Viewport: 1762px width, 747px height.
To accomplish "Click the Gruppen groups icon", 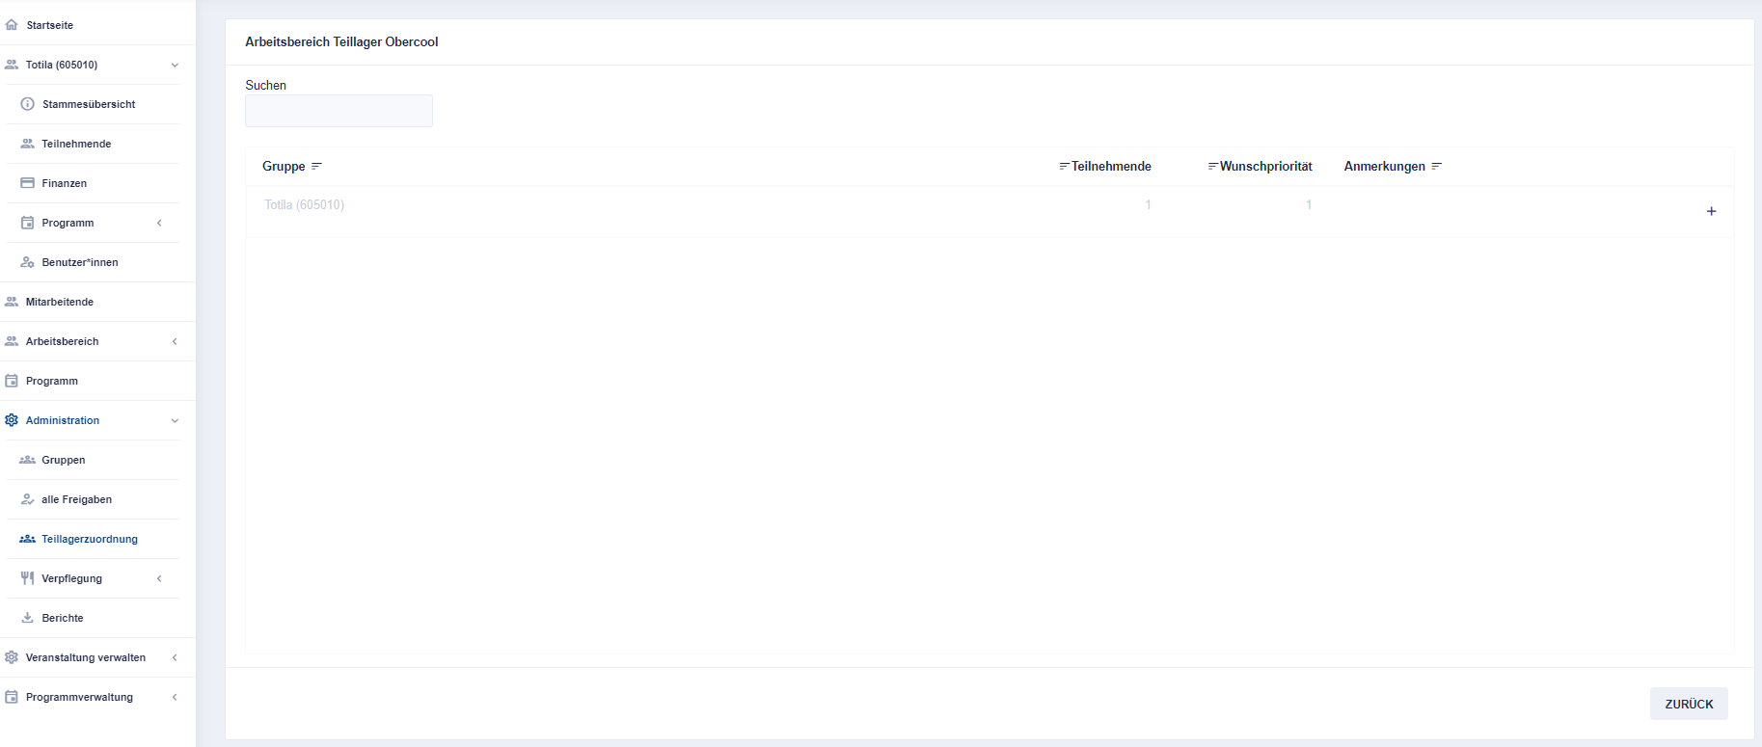I will pyautogui.click(x=28, y=460).
